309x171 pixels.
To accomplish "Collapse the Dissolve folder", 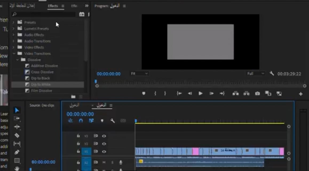I will (17, 60).
